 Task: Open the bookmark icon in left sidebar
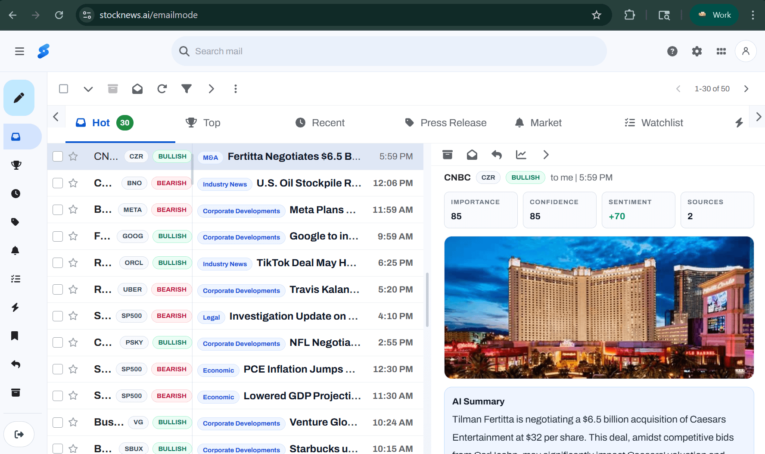click(15, 336)
